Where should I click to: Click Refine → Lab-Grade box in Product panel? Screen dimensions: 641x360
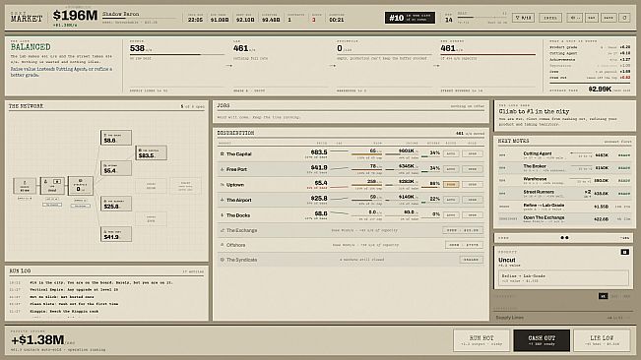coord(563,278)
